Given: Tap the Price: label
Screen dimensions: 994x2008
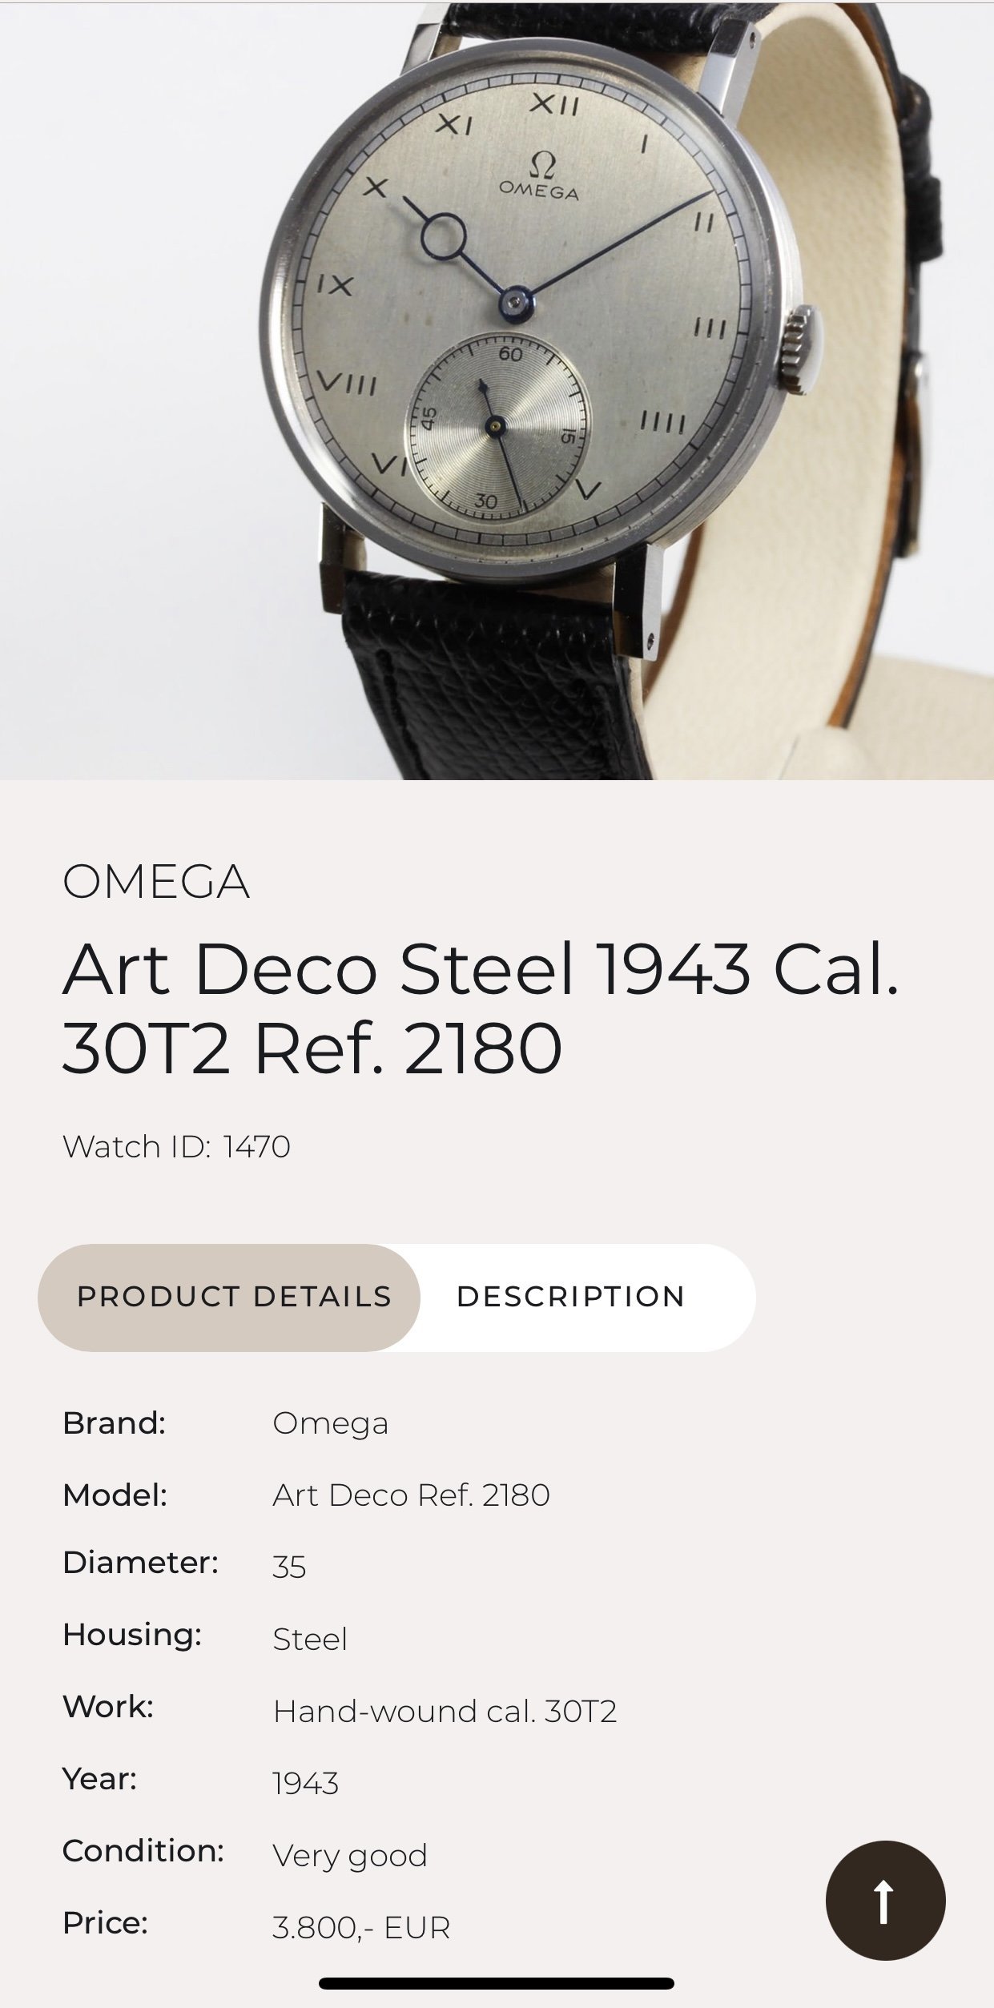Looking at the screenshot, I should click(x=105, y=1922).
